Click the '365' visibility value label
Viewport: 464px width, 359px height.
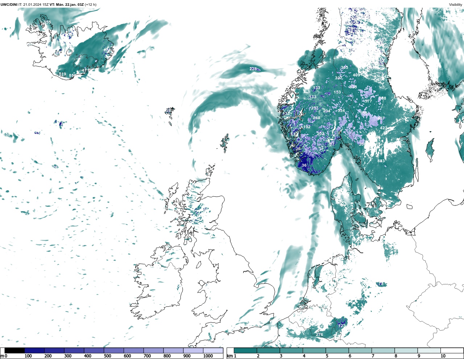(x=344, y=67)
